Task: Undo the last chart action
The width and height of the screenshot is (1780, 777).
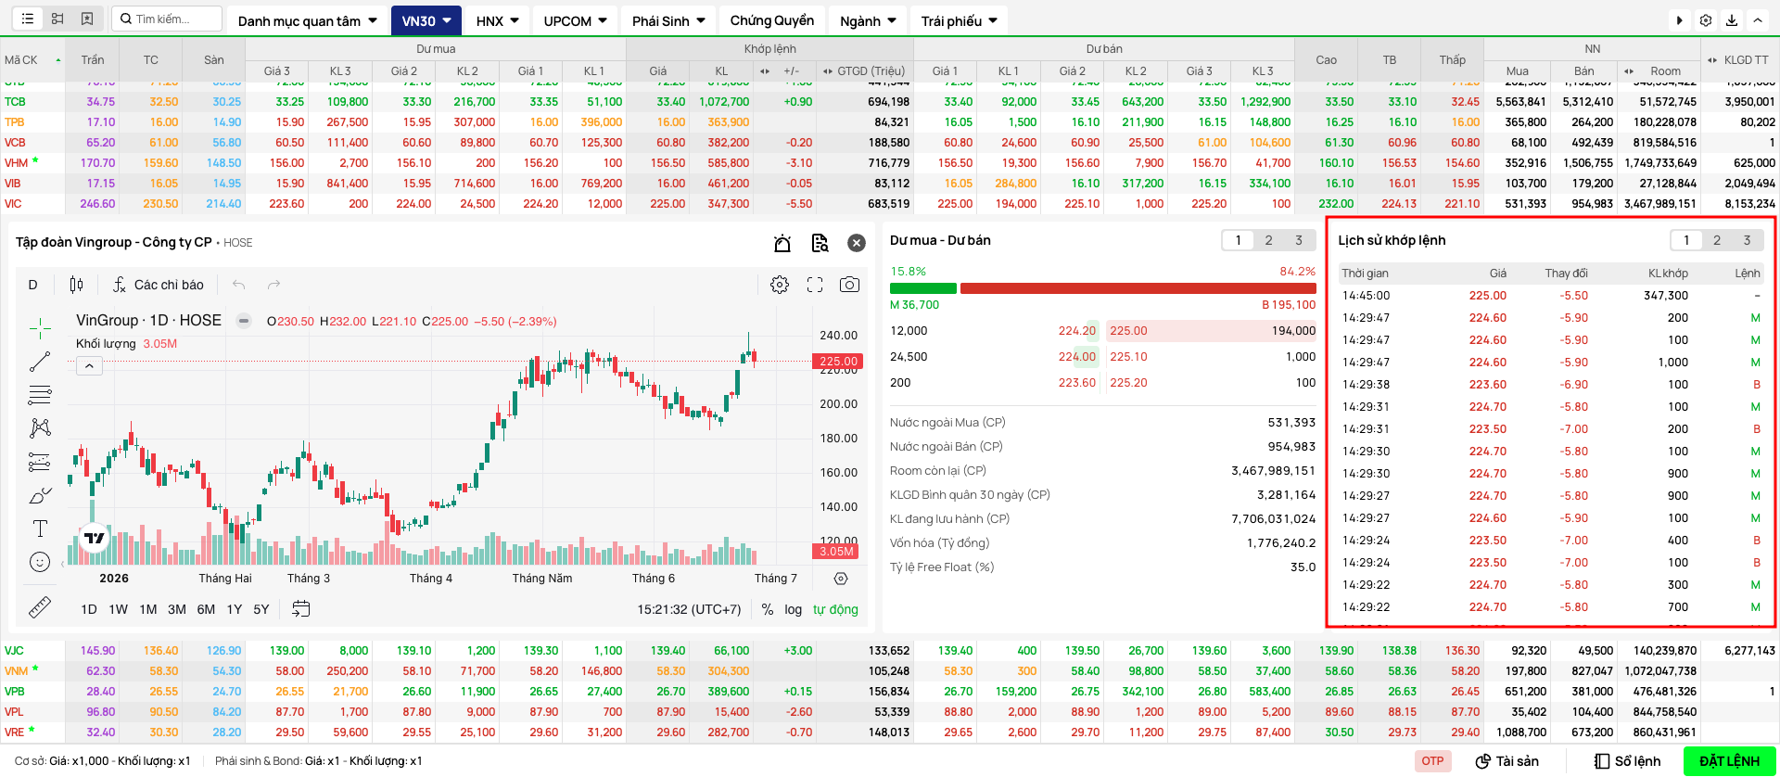Action: point(239,285)
